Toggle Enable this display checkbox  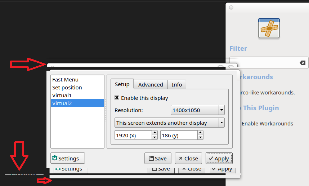pos(117,98)
